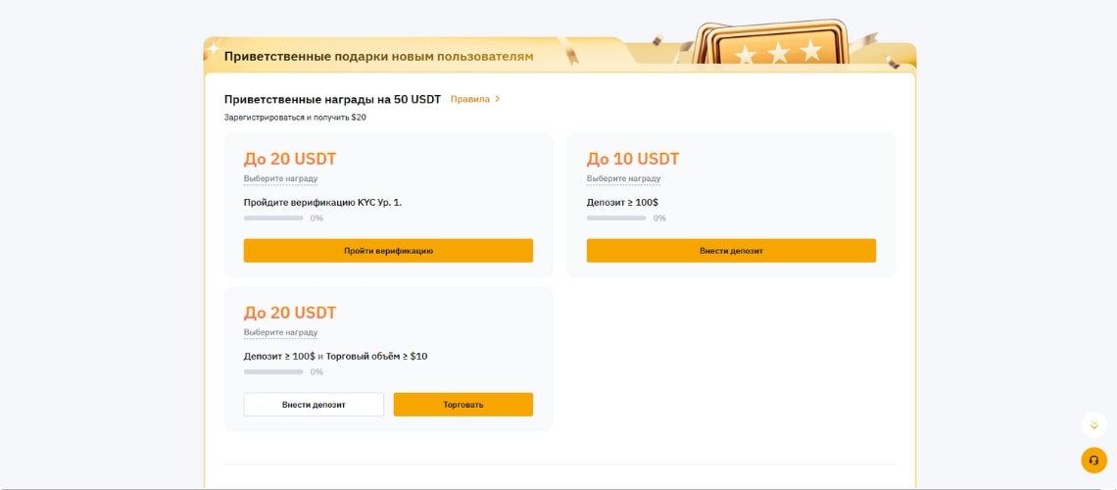Viewport: 1117px width, 490px height.
Task: Click the Торговать button
Action: click(463, 405)
